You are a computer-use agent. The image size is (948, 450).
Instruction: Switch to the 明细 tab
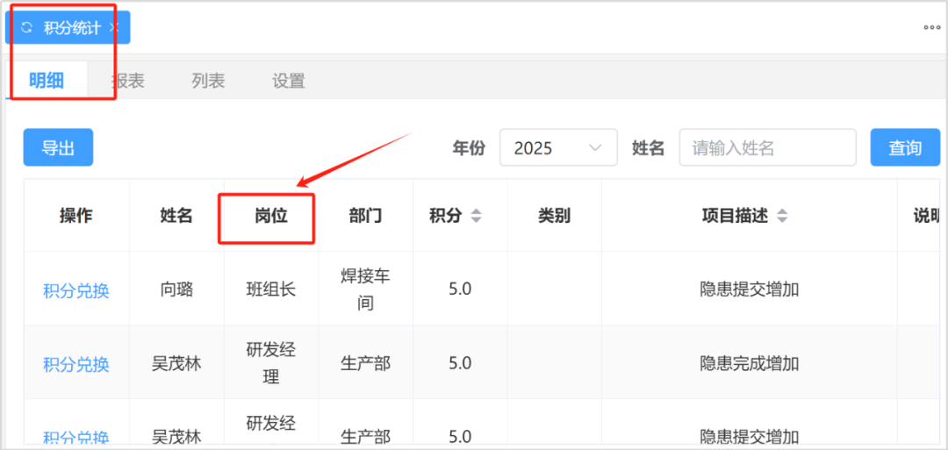tap(47, 81)
